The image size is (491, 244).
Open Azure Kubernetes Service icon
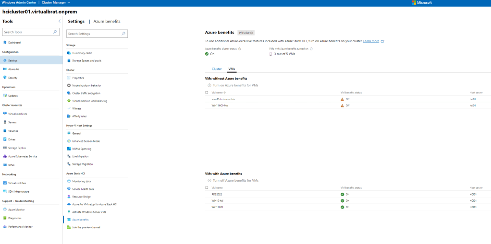click(5, 156)
